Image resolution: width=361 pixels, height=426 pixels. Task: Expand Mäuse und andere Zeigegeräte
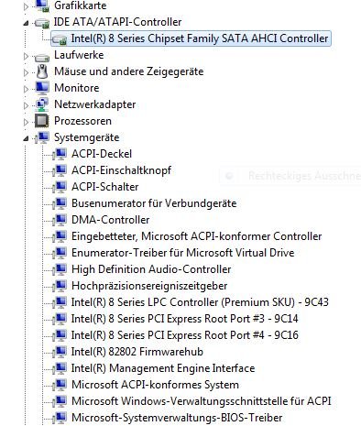pyautogui.click(x=26, y=72)
